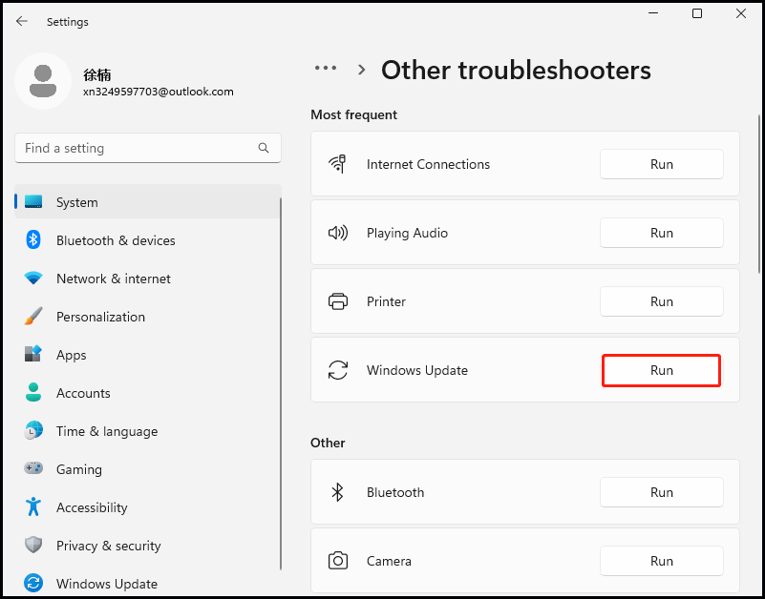
Task: Open Bluetooth & devices settings
Action: pos(148,239)
